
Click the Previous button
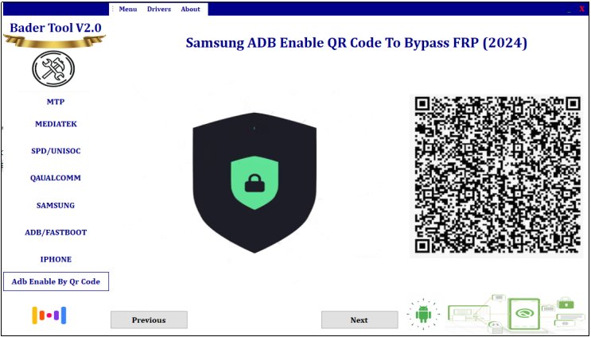click(149, 320)
